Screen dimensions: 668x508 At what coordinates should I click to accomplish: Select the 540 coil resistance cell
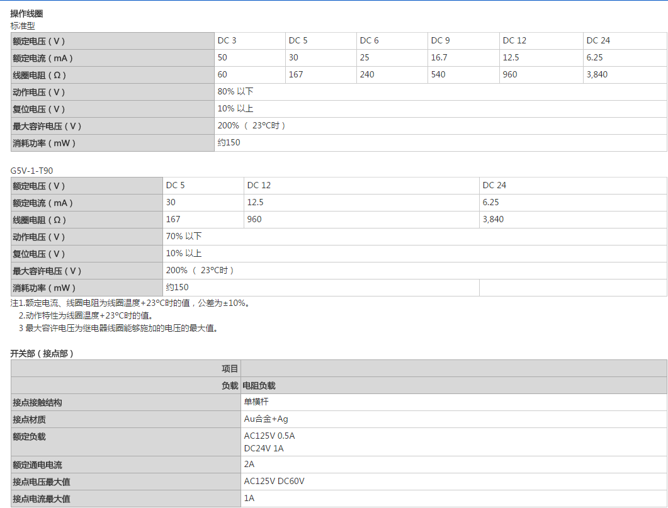[438, 75]
